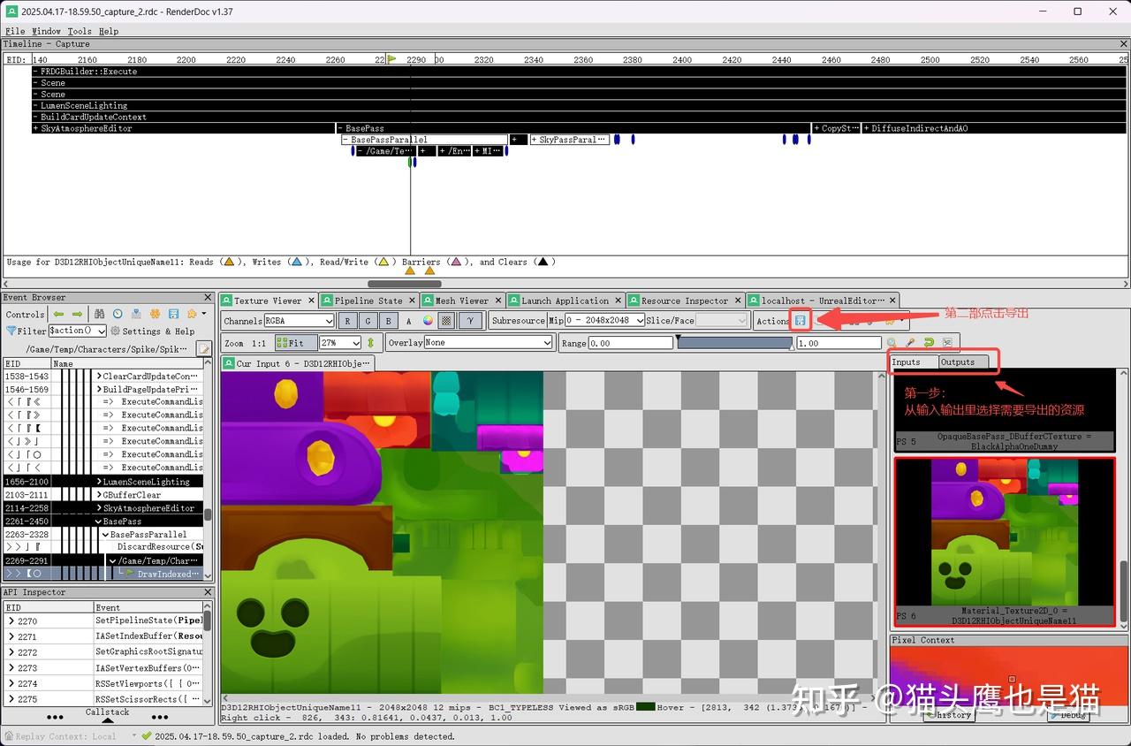Screen dimensions: 1131x746
Task: Toggle the gamma correction button
Action: tap(471, 320)
